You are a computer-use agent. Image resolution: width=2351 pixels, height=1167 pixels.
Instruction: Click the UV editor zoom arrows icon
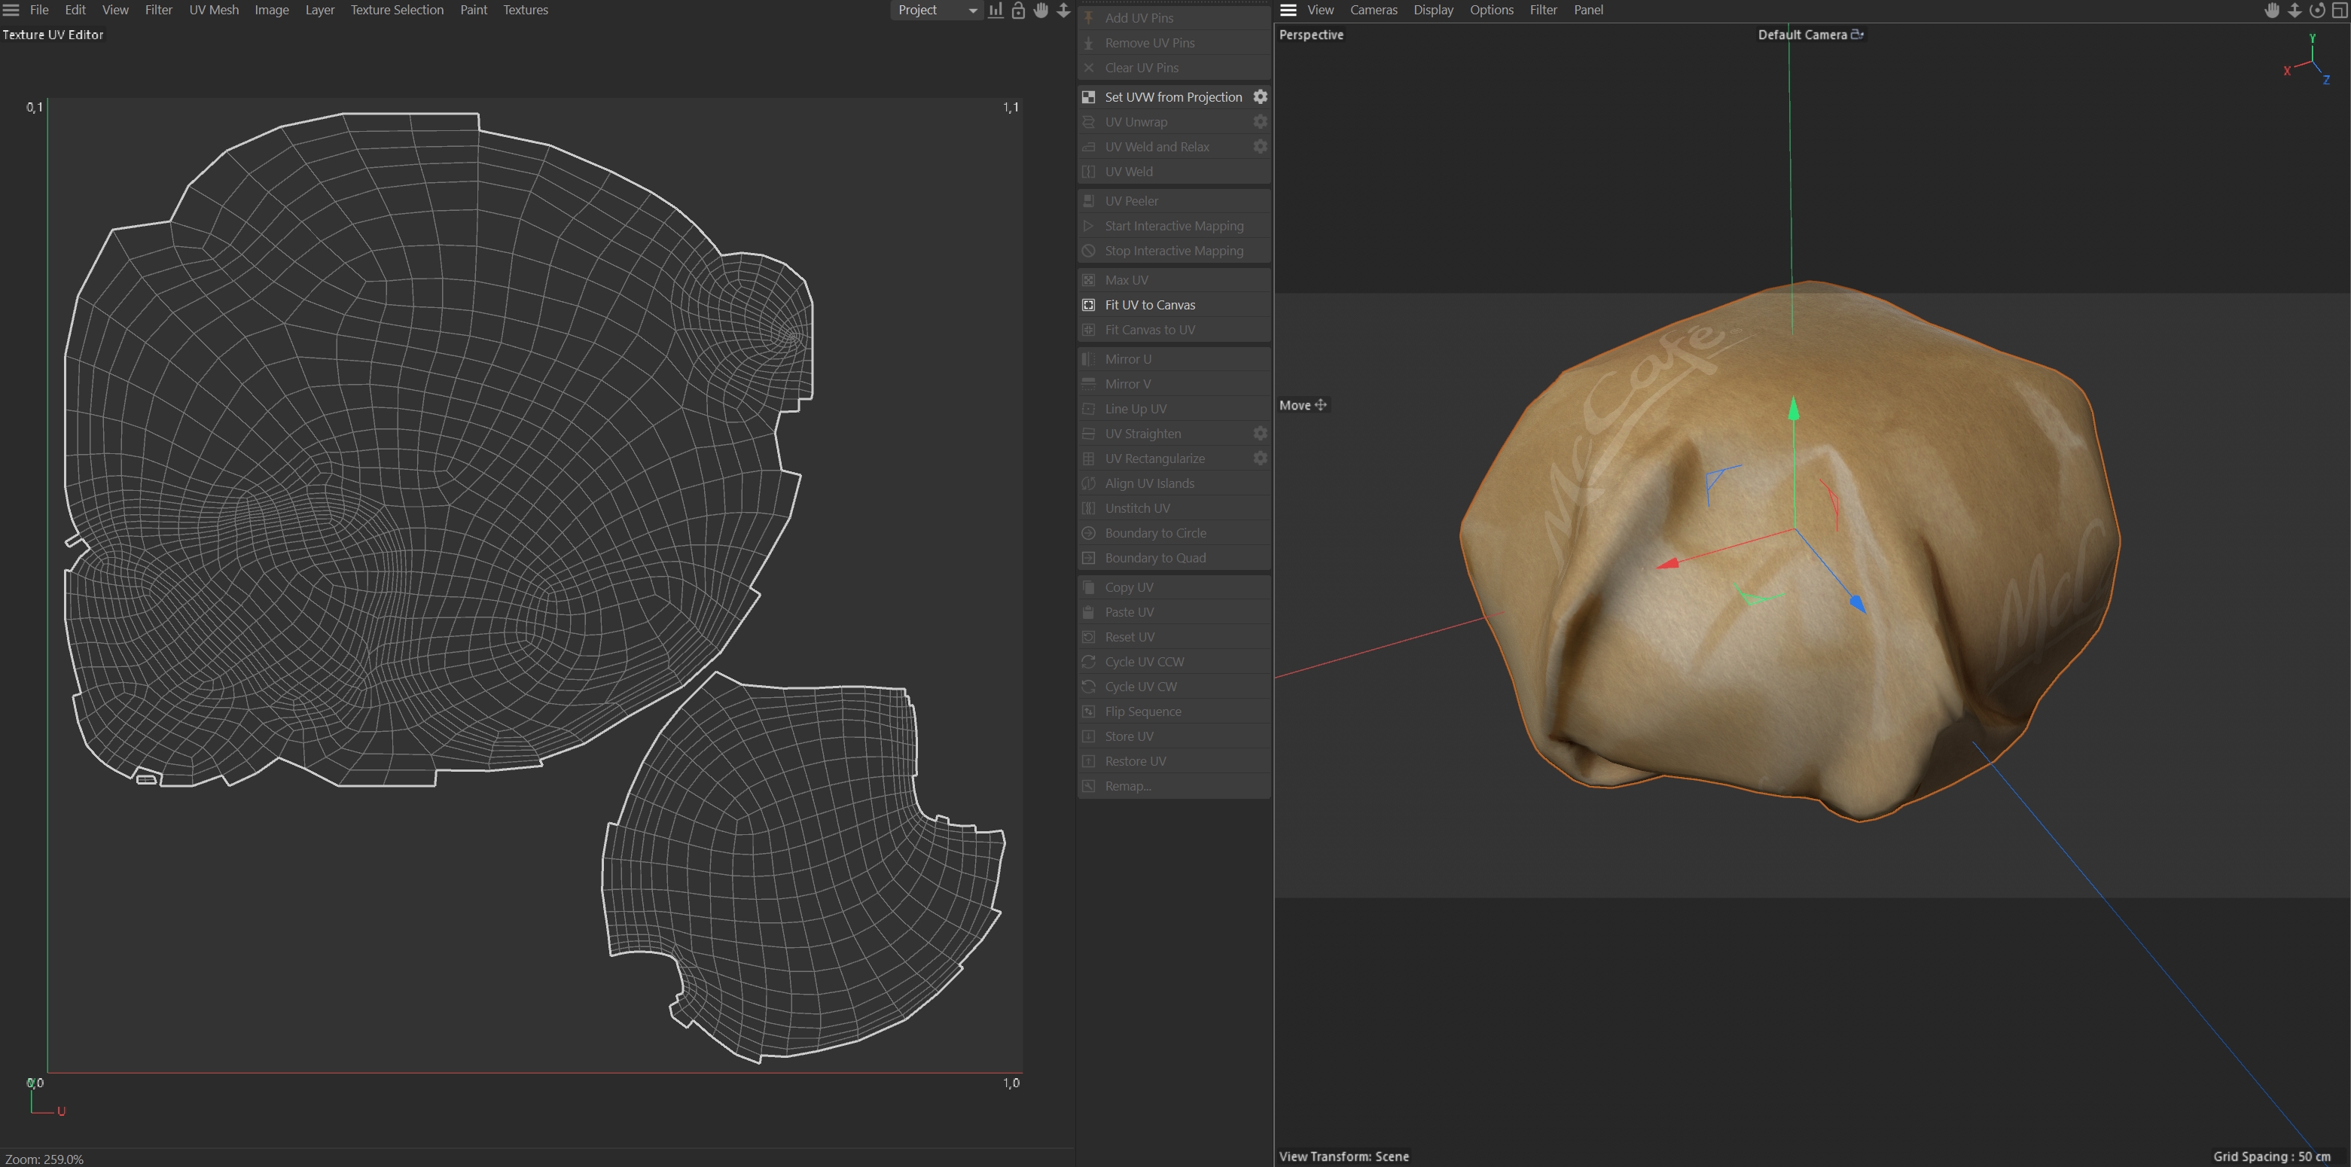(x=1063, y=10)
